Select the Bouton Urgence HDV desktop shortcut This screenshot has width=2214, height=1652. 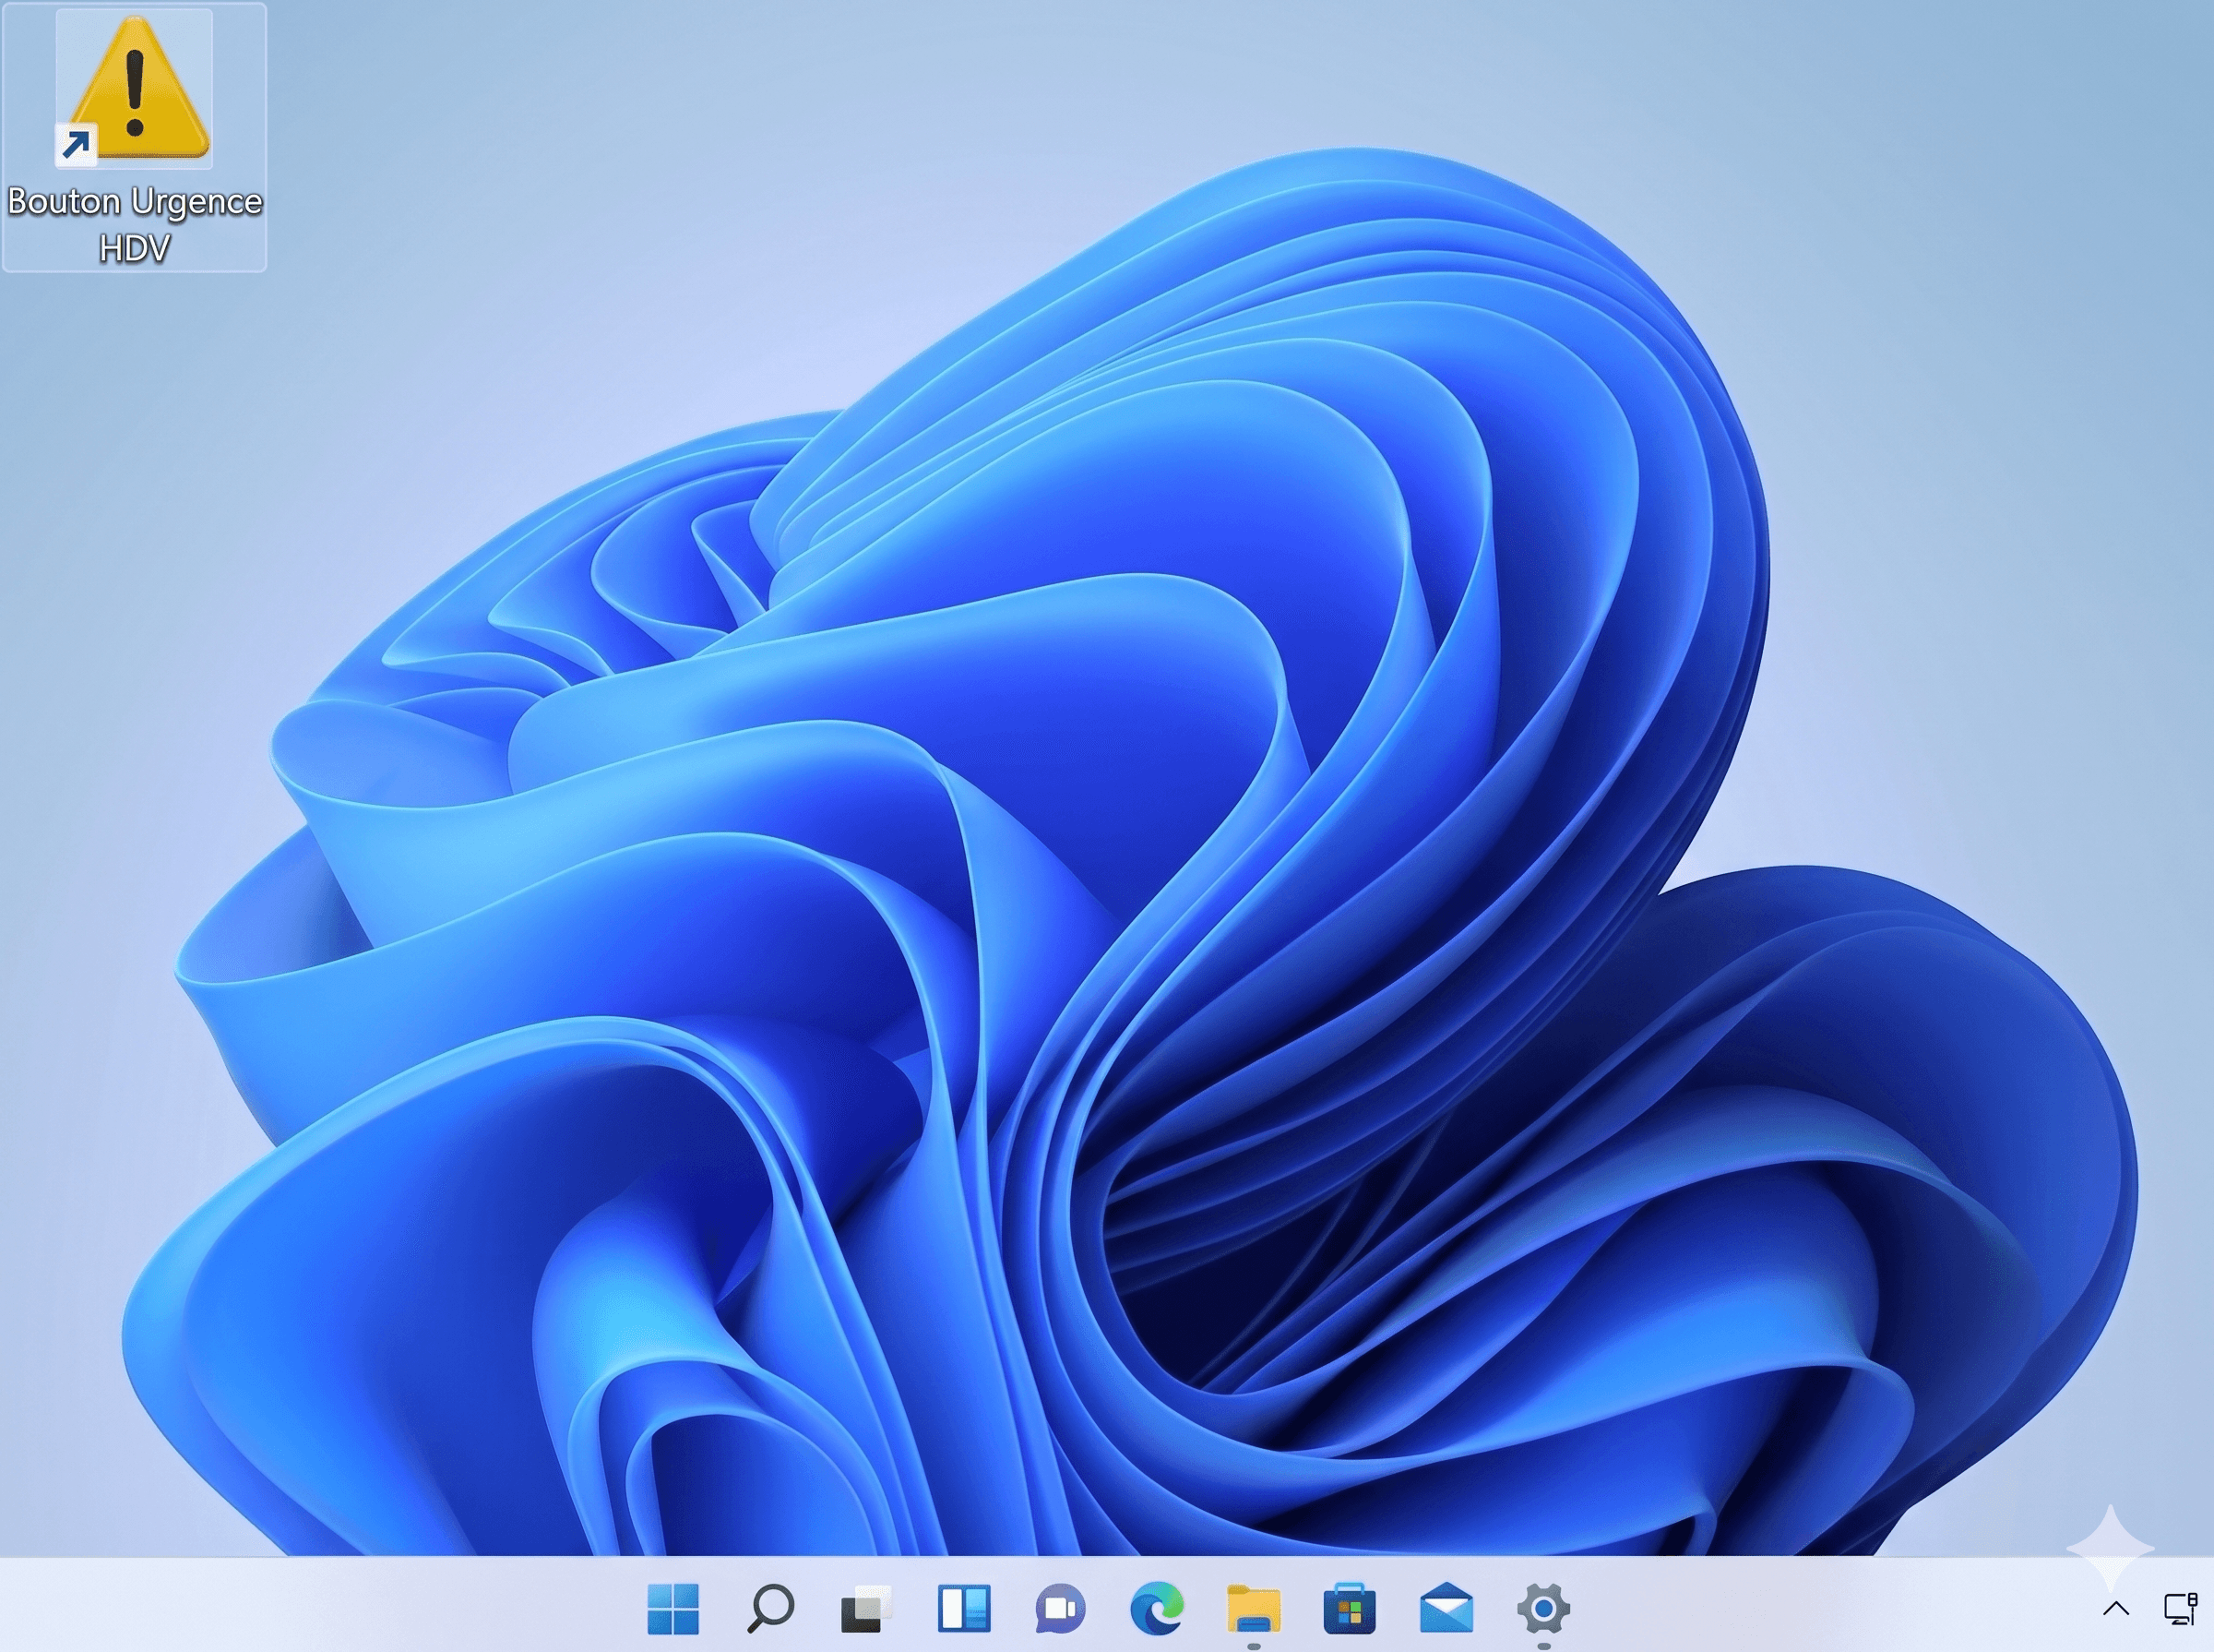coord(134,137)
